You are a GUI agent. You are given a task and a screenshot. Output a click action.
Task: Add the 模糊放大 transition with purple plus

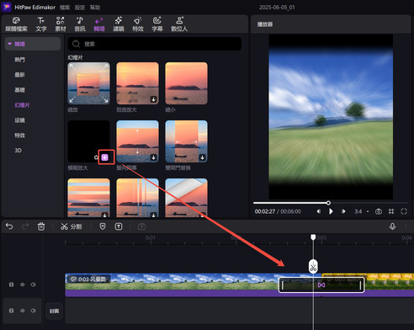click(105, 157)
